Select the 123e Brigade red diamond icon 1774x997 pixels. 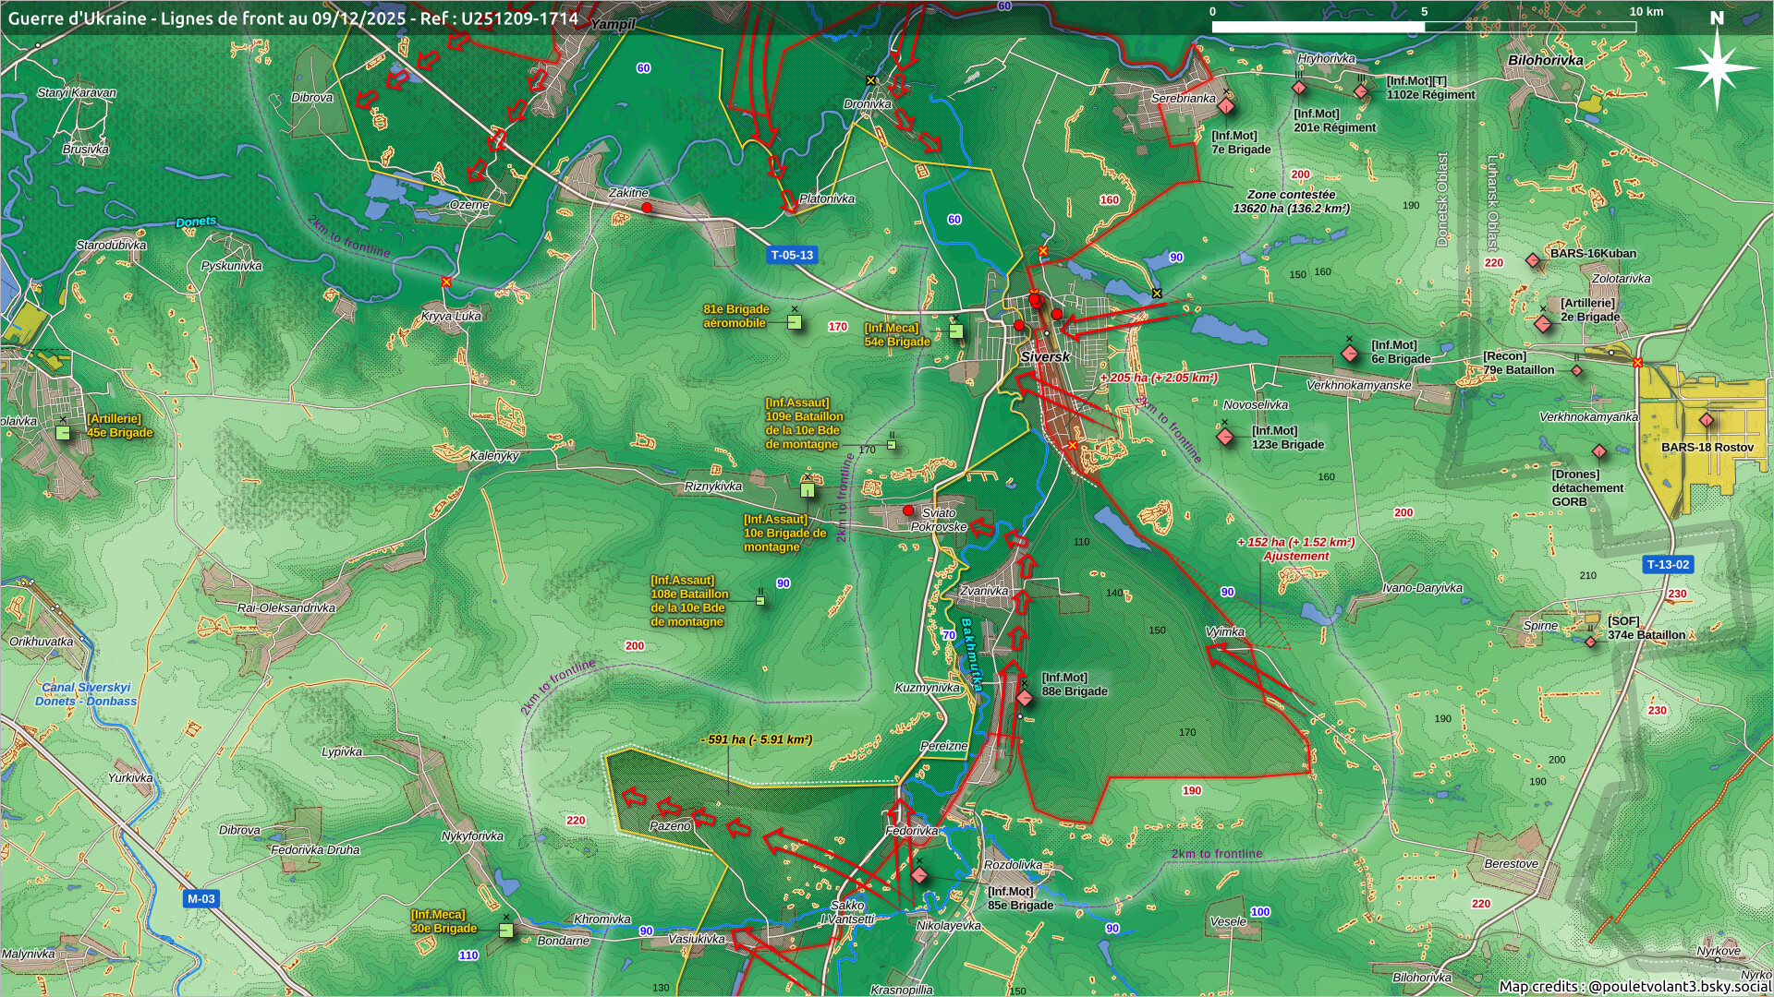click(x=1225, y=437)
